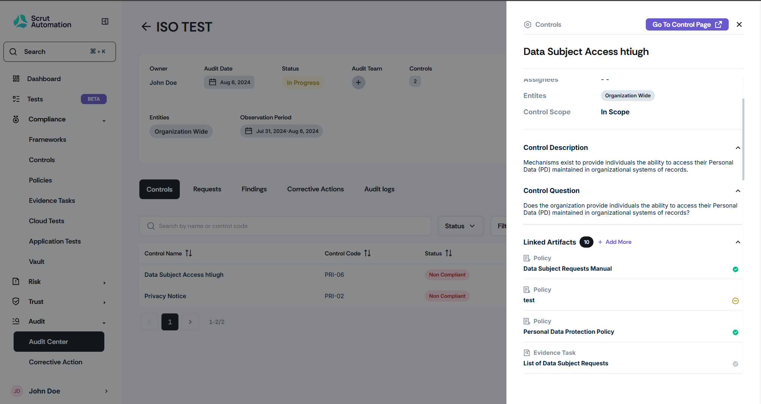The height and width of the screenshot is (404, 761).
Task: Click the Organization Wide entities chip
Action: [x=181, y=131]
